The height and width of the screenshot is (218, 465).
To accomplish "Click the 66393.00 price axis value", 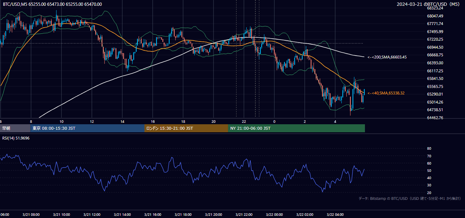I will 435,63.
